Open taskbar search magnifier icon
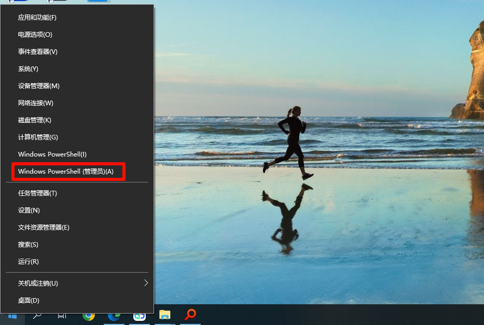This screenshot has width=484, height=325. [x=37, y=315]
